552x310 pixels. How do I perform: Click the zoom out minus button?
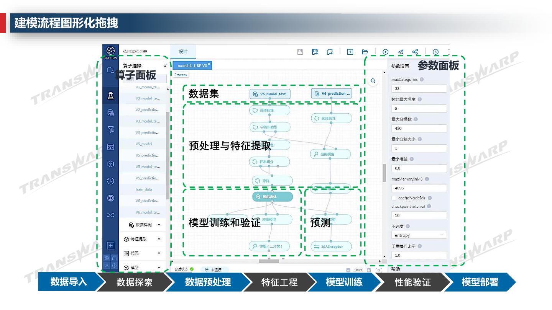tap(348, 270)
